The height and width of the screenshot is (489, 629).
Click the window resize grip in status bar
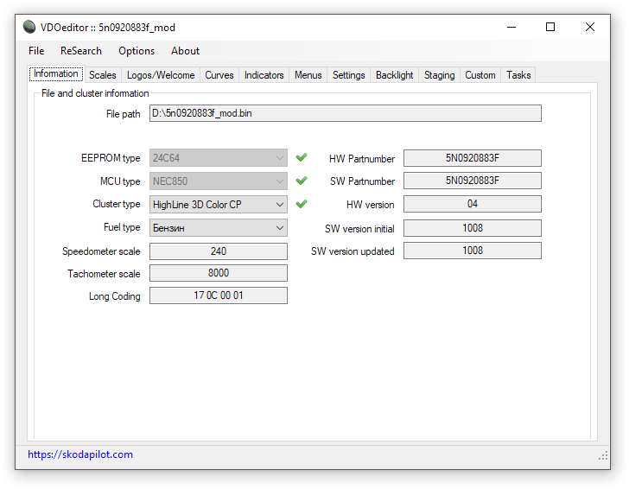(x=603, y=455)
